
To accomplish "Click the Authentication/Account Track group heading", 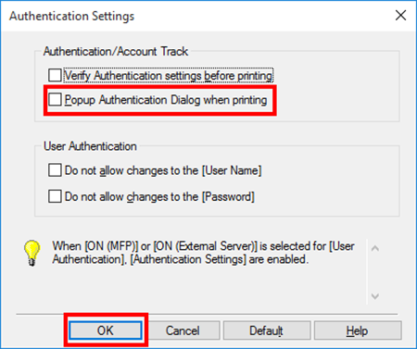I will [116, 51].
